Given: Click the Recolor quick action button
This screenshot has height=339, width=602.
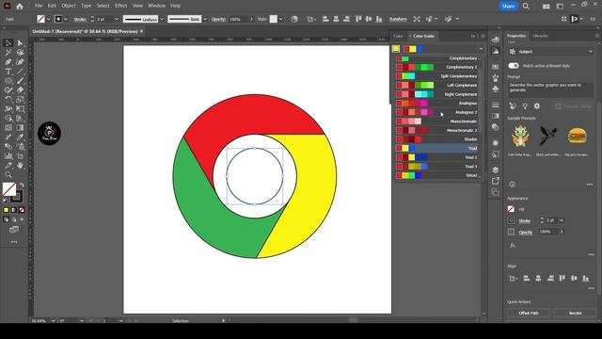Looking at the screenshot, I should tap(575, 313).
